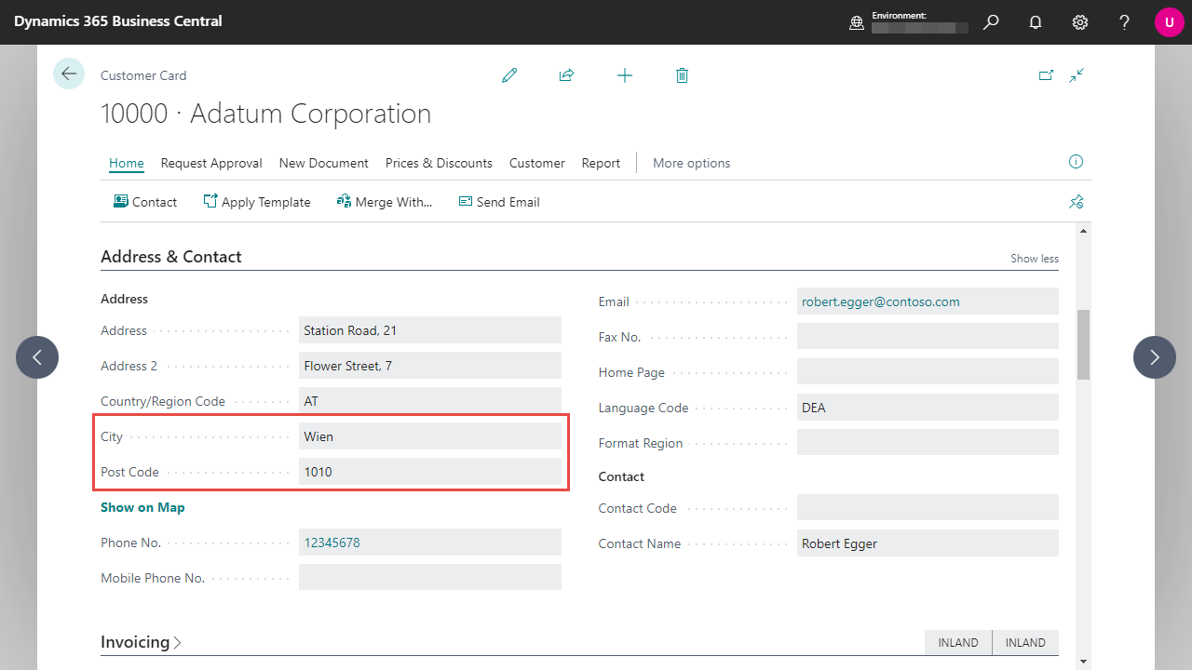This screenshot has height=670, width=1192.
Task: Click the vertical scrollbar thumb
Action: (1083, 344)
